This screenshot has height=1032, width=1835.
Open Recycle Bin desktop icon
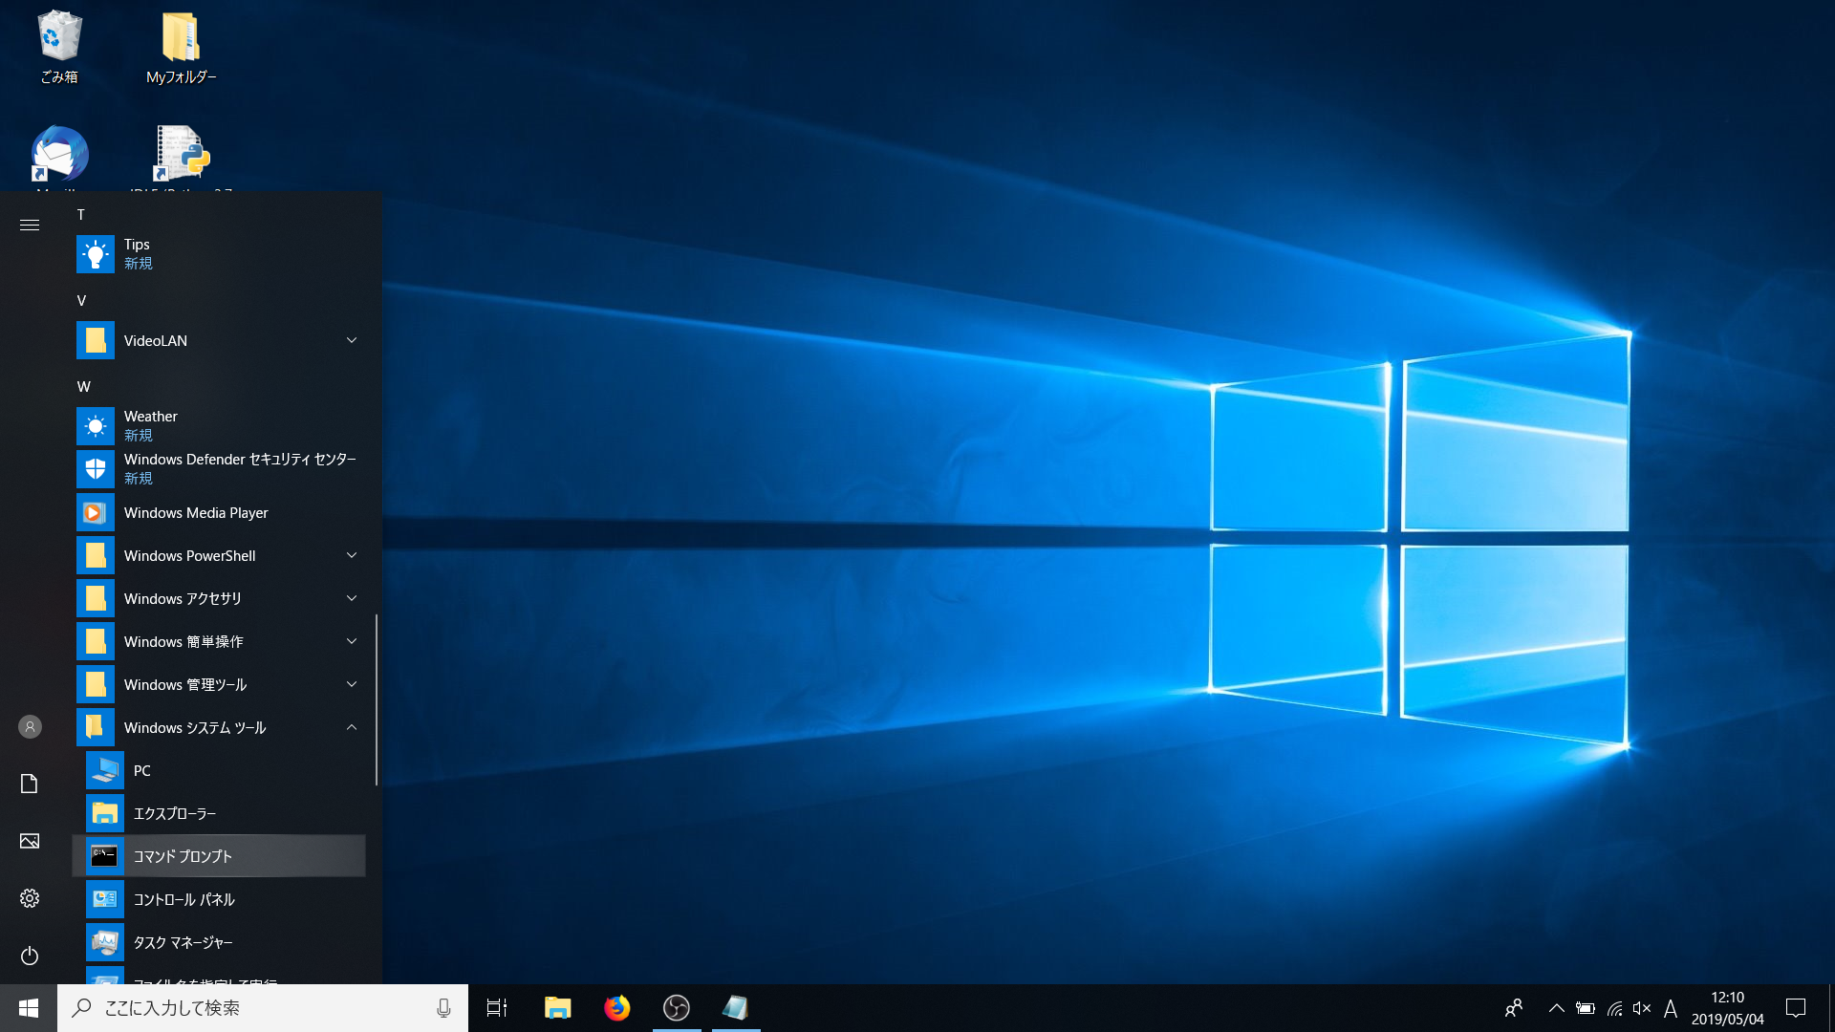(59, 46)
